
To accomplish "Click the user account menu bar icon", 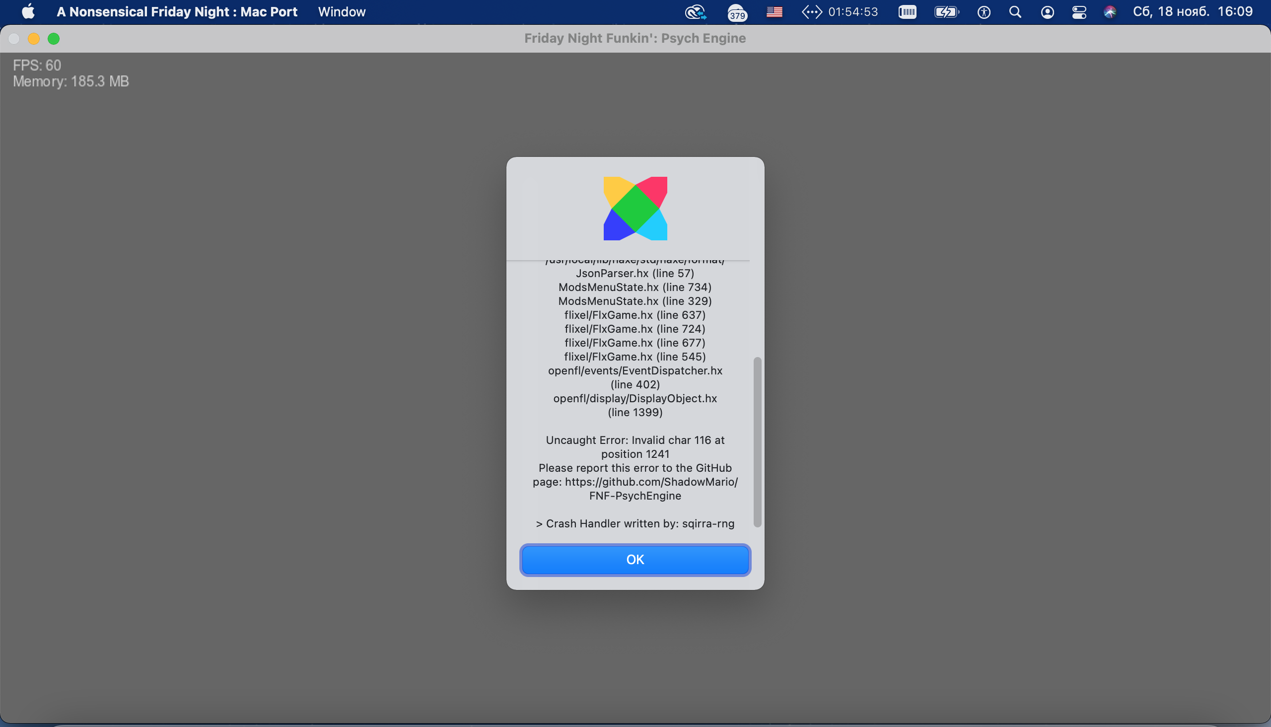I will (x=1048, y=11).
